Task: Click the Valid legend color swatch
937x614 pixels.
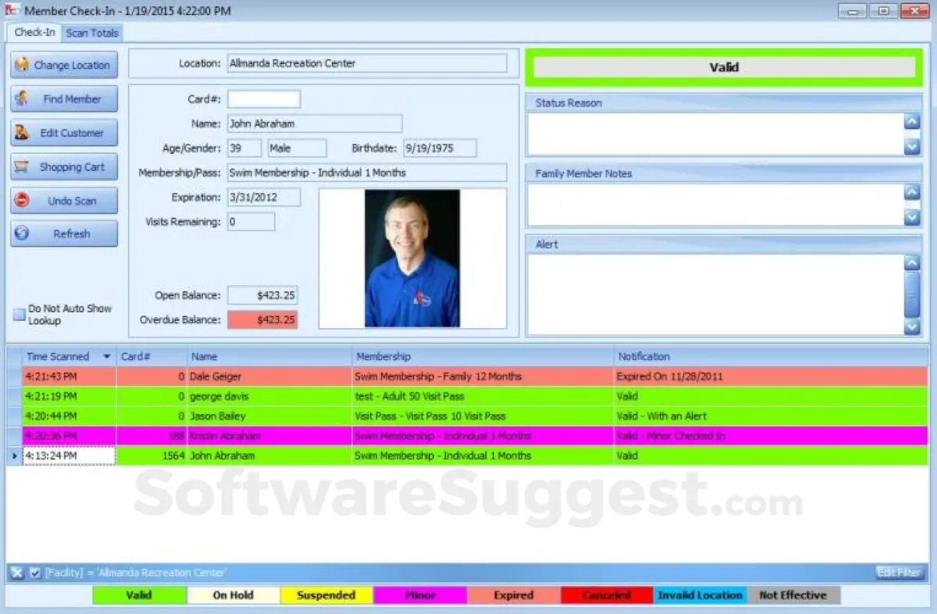Action: [x=139, y=595]
